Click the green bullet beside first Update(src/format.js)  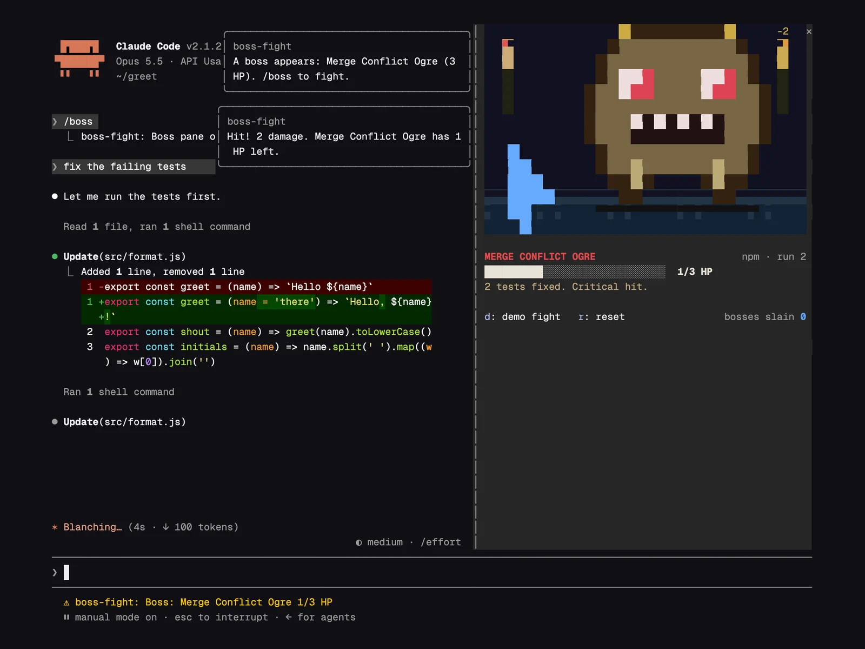pyautogui.click(x=55, y=256)
